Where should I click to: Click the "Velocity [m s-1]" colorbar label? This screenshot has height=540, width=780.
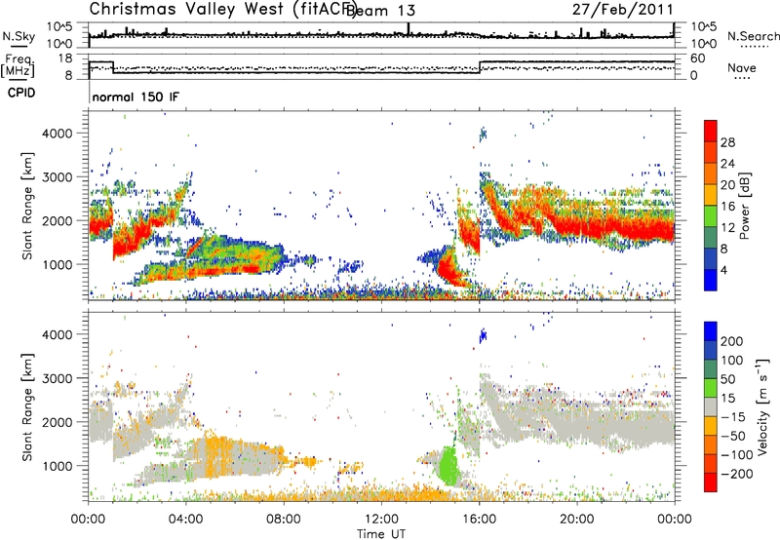point(761,406)
